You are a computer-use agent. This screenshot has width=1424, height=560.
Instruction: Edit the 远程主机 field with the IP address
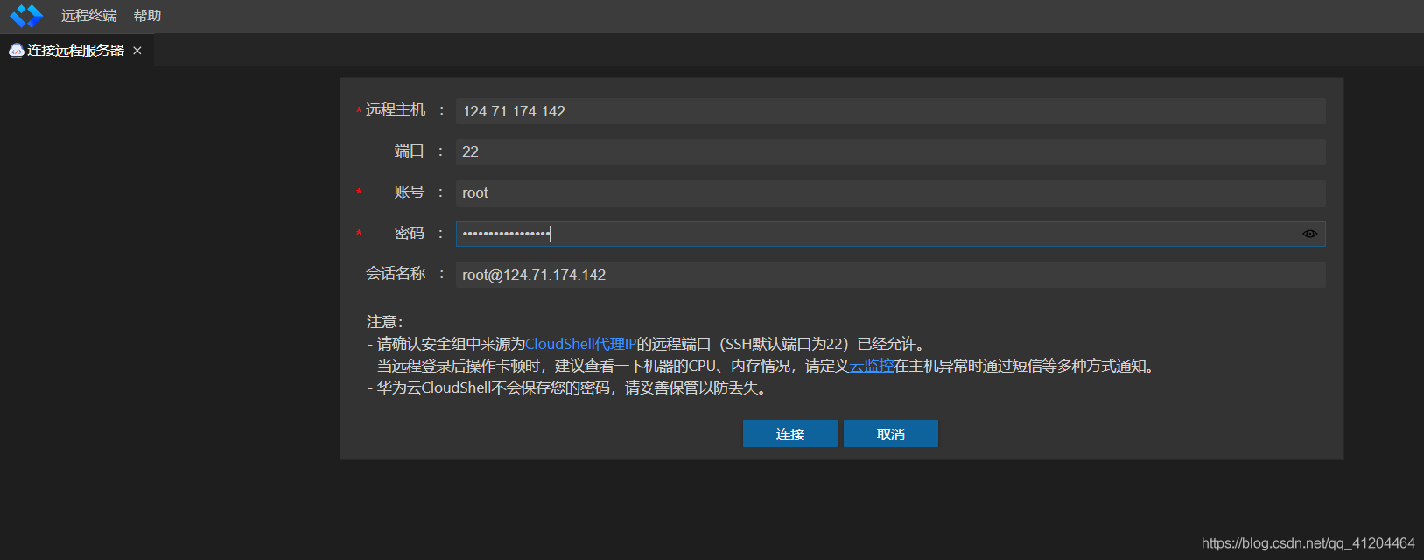(890, 111)
